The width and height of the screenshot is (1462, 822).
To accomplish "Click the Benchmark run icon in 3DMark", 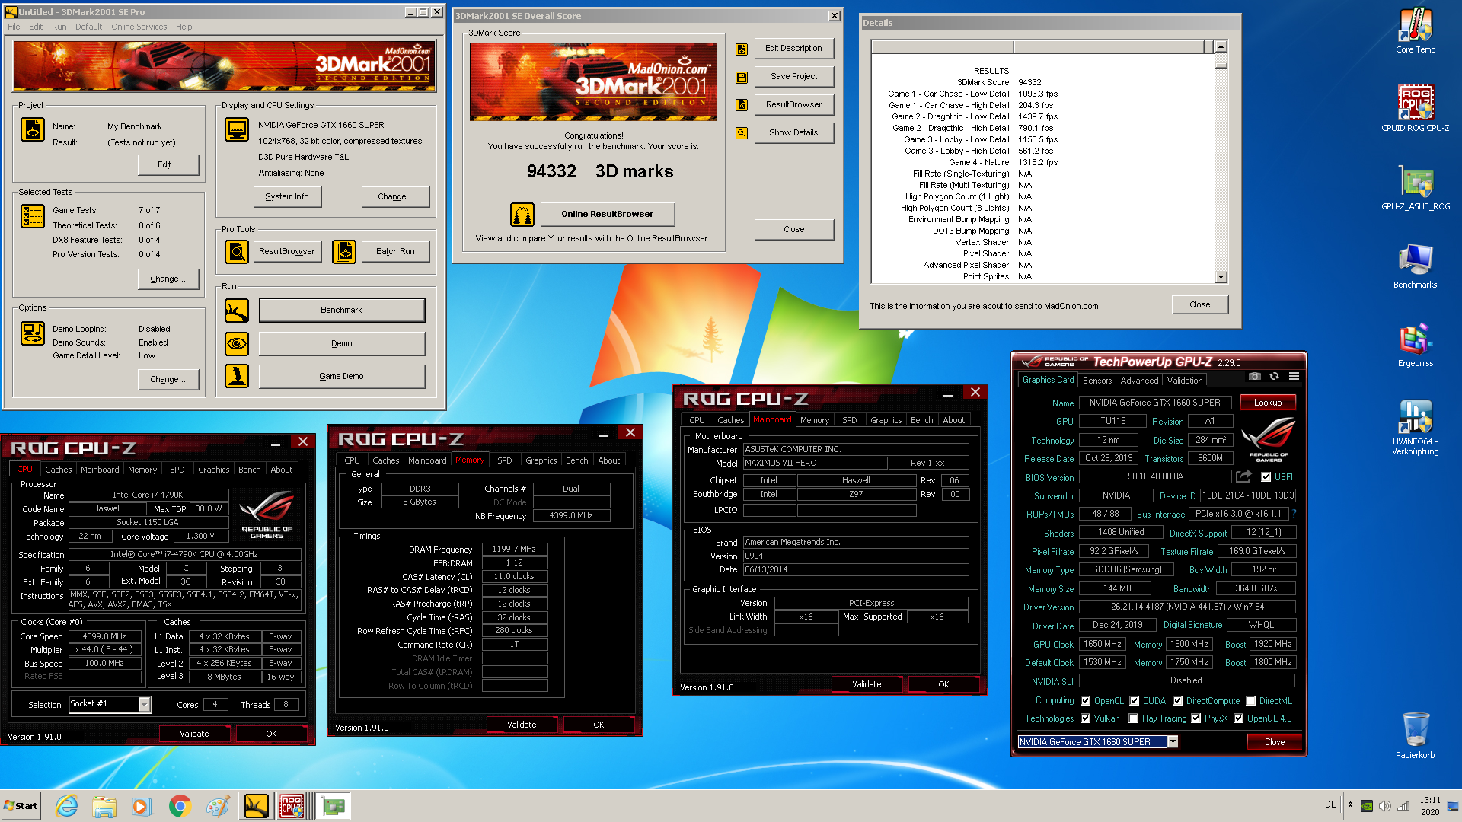I will (237, 311).
